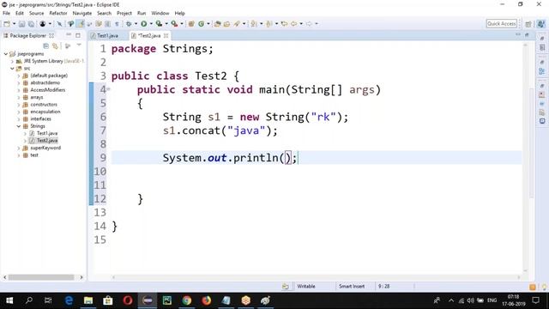Click the Open Task toolbar icon
Screen dimensions: 549x309
[226, 24]
